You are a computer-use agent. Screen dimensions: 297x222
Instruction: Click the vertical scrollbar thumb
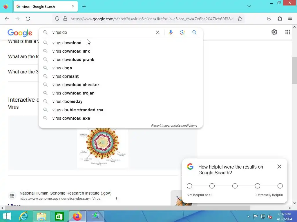click(294, 70)
